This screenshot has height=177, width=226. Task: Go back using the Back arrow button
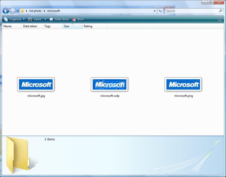tap(6, 11)
